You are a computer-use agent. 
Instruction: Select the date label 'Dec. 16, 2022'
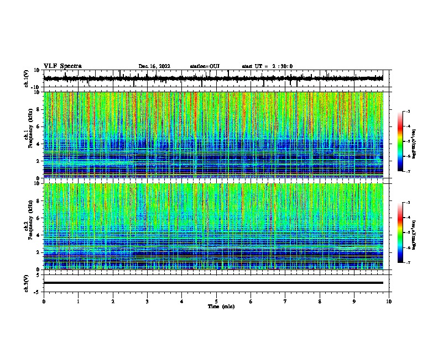tap(154, 66)
